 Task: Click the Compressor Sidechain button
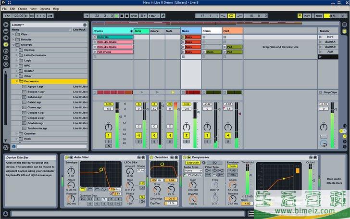pos(193,163)
